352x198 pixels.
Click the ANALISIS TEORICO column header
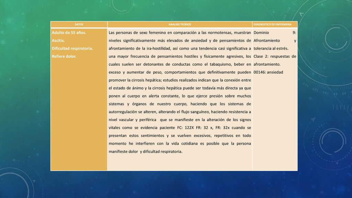(179, 24)
